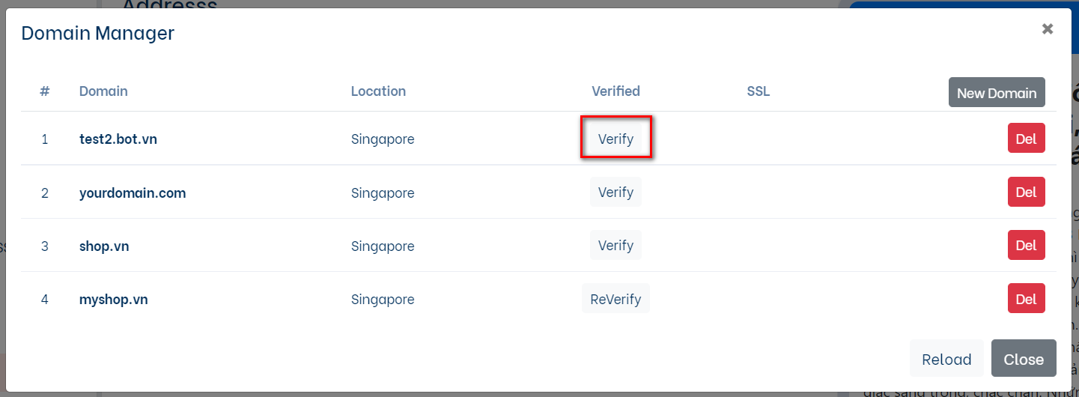
Task: Close the Domain Manager dialog with X icon
Action: point(1047,29)
